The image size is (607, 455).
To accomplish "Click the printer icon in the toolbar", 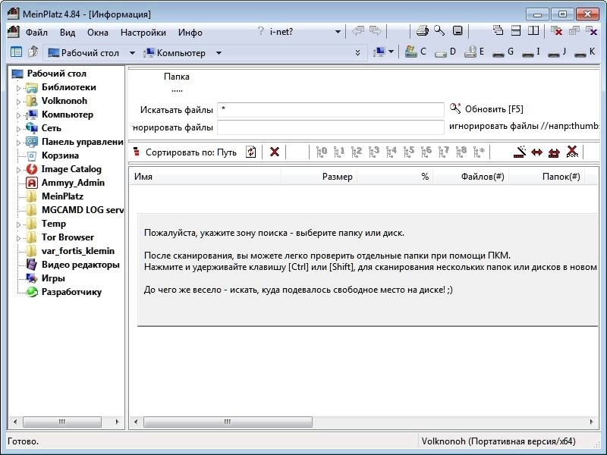I will pyautogui.click(x=422, y=31).
